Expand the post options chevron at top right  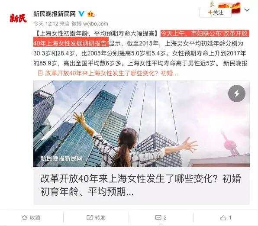tap(247, 10)
